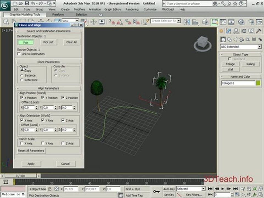Select the Shapes category icon

click(x=229, y=40)
